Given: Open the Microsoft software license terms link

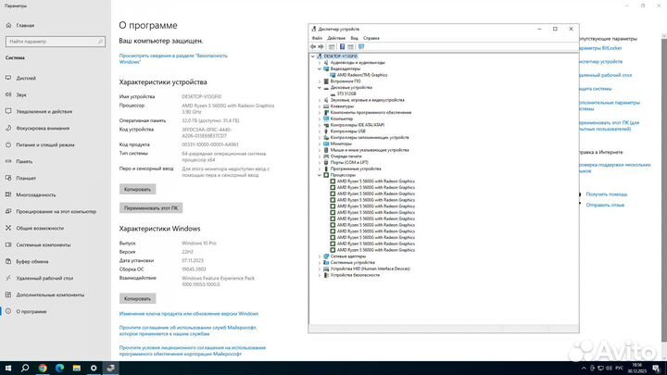Looking at the screenshot, I should tap(193, 351).
